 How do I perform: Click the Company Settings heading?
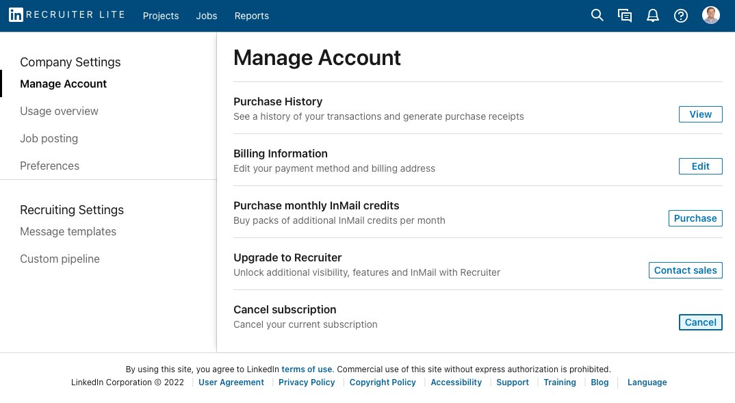point(70,62)
